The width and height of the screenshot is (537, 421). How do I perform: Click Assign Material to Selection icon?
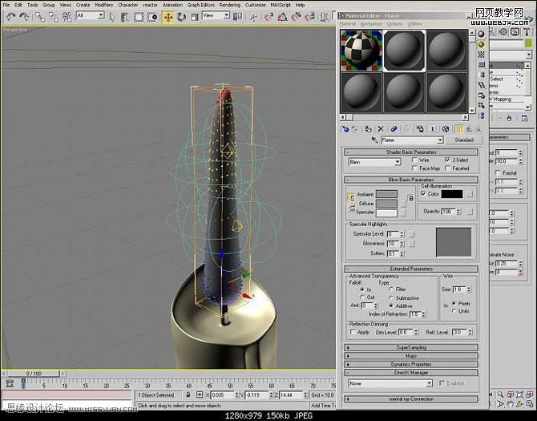368,129
